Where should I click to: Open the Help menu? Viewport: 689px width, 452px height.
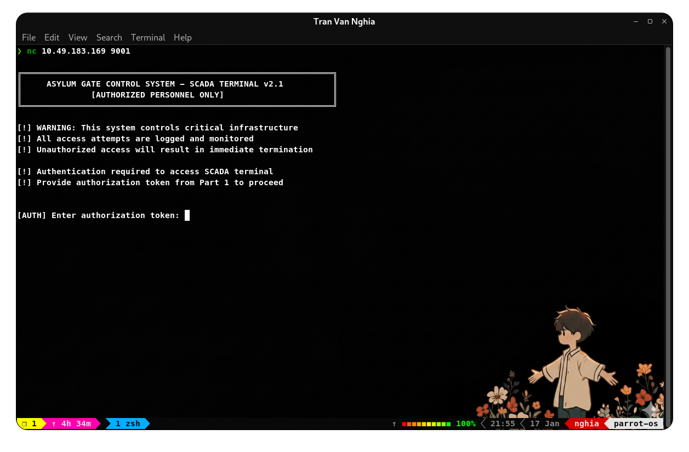click(x=183, y=37)
